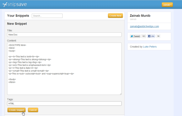Click the Search snippets field
Screen dimensions: 182x116
point(47,16)
